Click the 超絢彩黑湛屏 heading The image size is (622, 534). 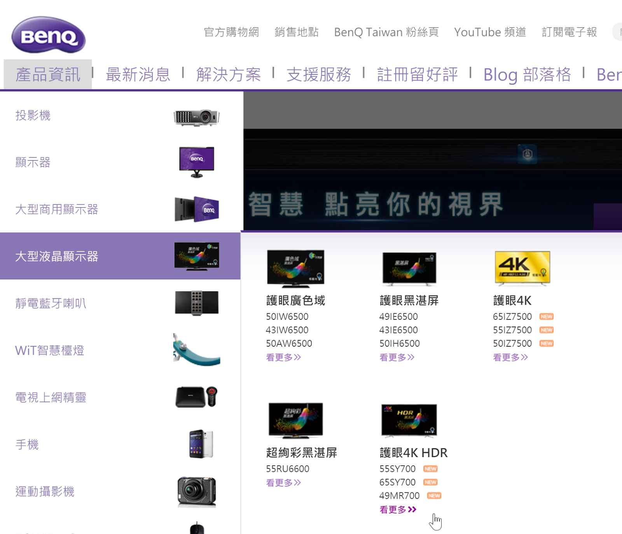tap(301, 453)
